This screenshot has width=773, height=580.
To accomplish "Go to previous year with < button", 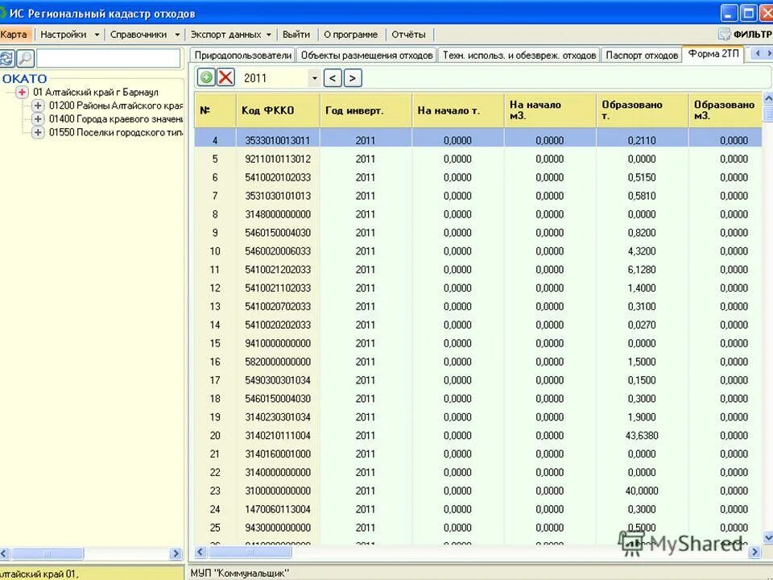I will point(333,78).
